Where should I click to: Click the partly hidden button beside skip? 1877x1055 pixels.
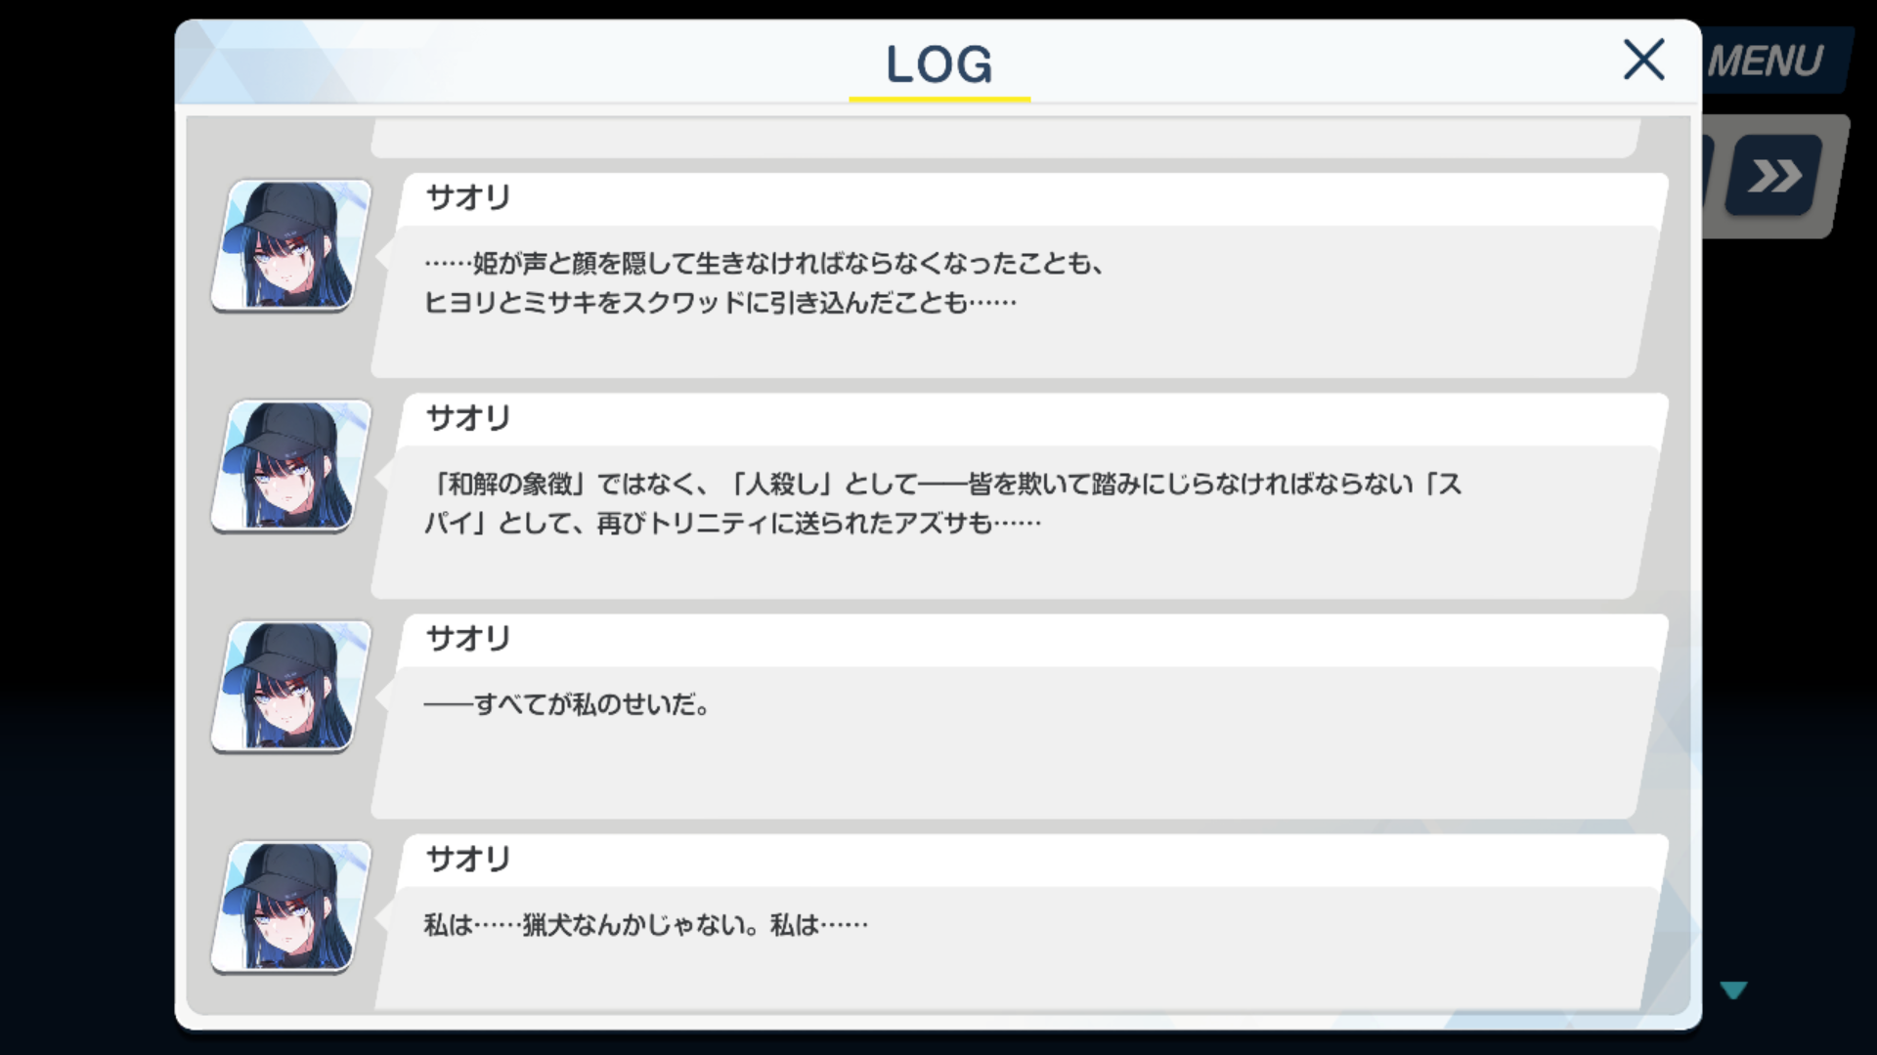tap(1708, 176)
